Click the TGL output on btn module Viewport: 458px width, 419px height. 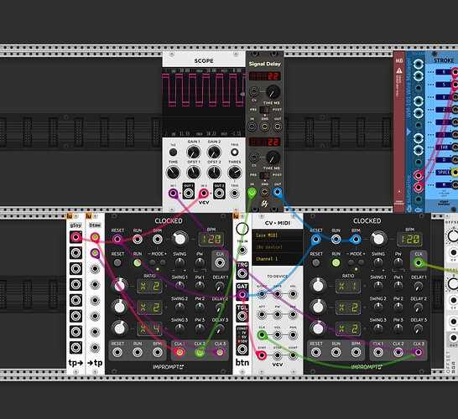(x=242, y=316)
